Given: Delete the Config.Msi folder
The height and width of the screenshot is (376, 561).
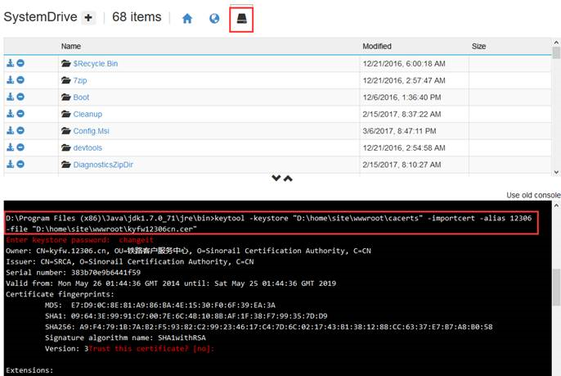Looking at the screenshot, I should click(x=20, y=131).
